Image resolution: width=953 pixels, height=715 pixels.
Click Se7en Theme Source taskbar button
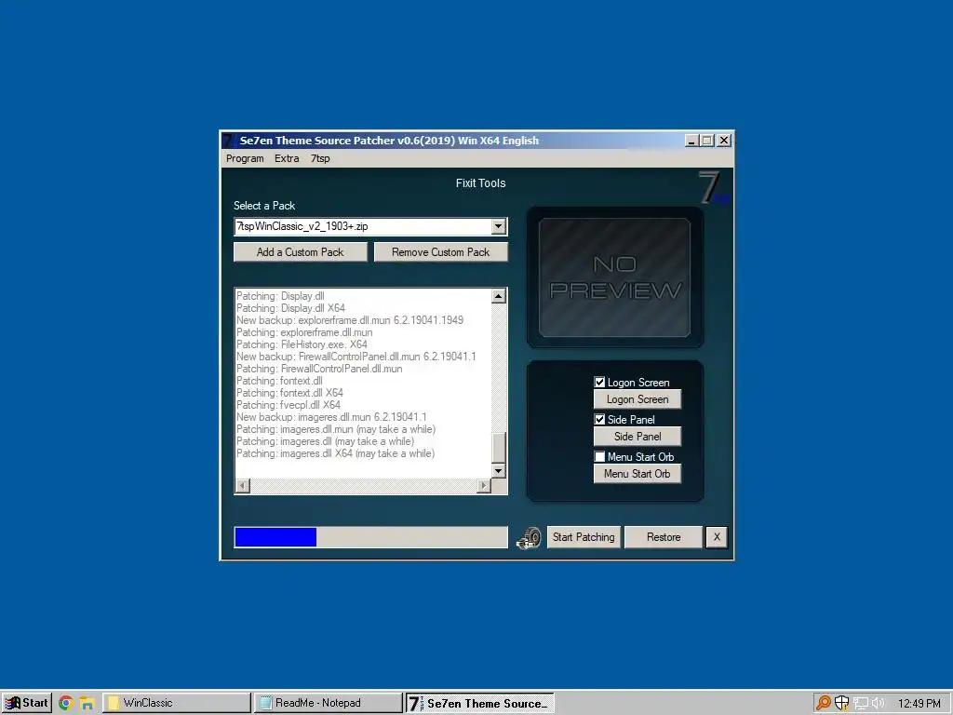pyautogui.click(x=480, y=703)
